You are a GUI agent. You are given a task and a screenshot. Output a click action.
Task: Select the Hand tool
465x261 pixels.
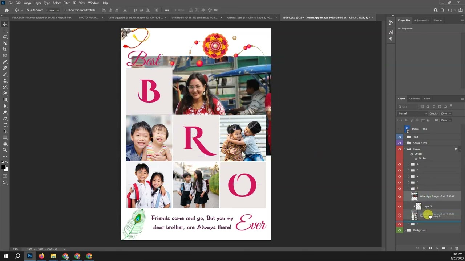click(x=5, y=144)
